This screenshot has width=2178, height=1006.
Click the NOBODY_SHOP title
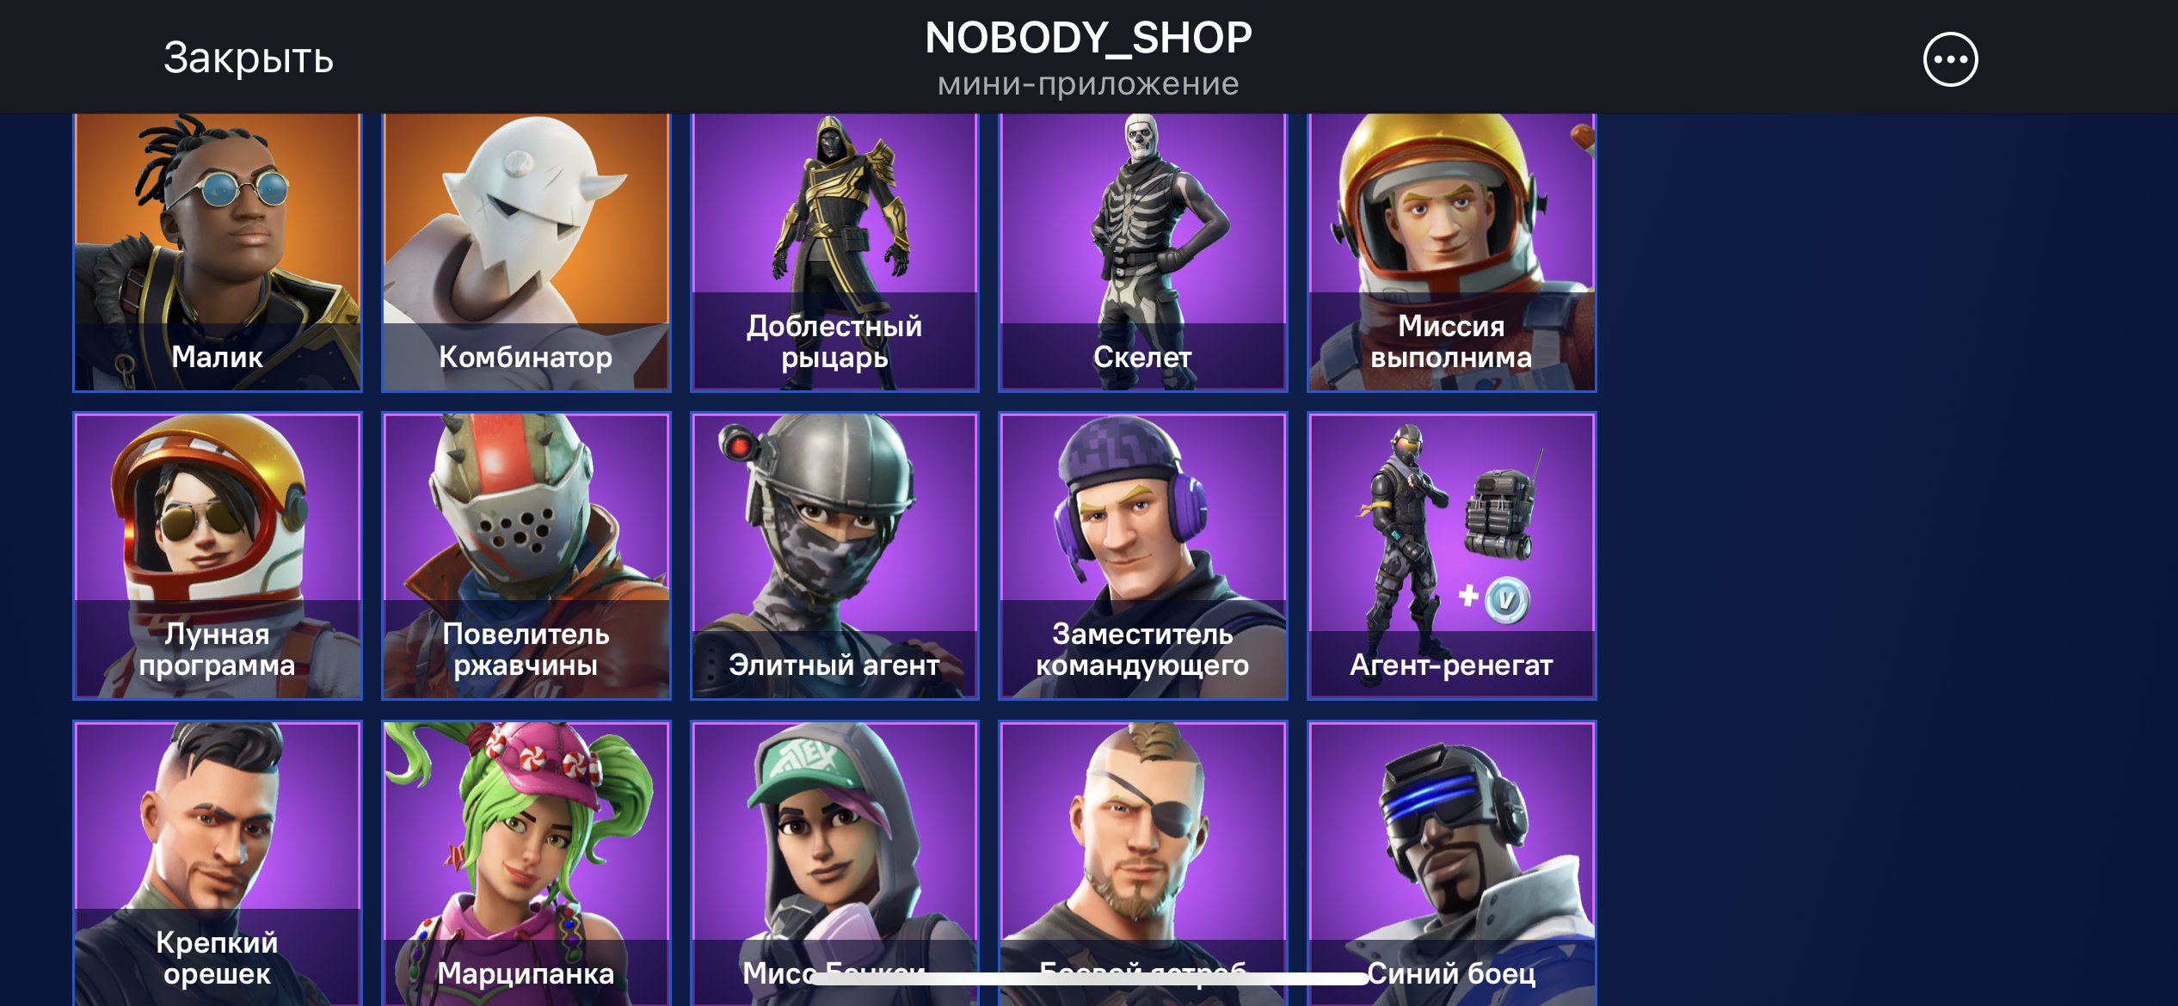point(1088,38)
